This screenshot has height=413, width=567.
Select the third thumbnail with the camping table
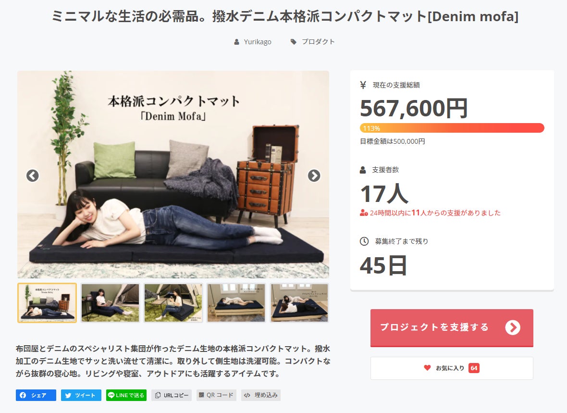(173, 302)
